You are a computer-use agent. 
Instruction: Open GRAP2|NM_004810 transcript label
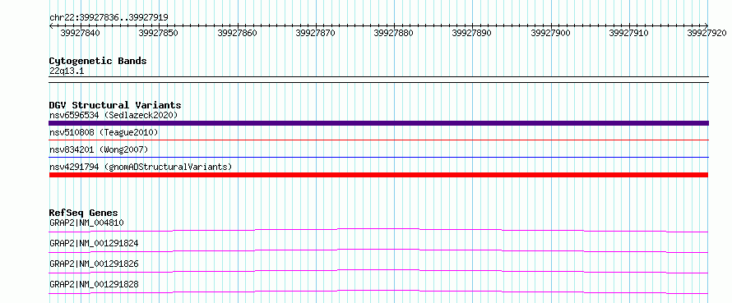(x=86, y=223)
